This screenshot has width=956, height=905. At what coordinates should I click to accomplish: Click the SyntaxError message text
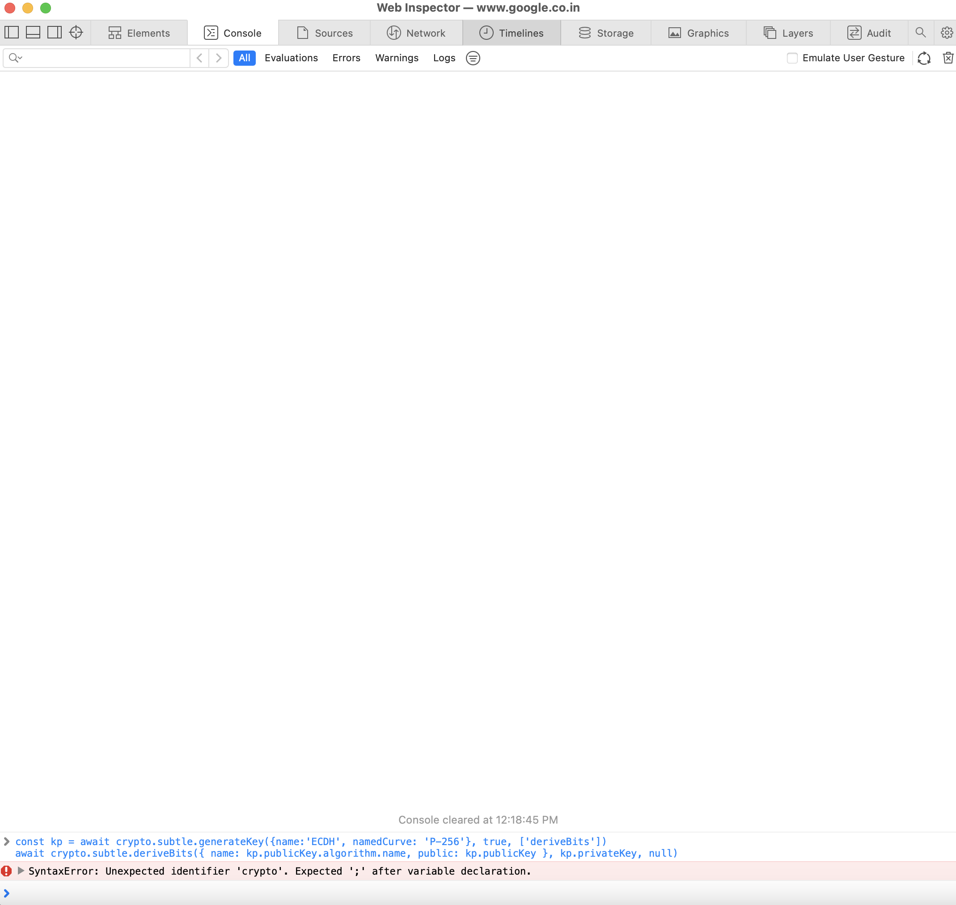click(279, 871)
